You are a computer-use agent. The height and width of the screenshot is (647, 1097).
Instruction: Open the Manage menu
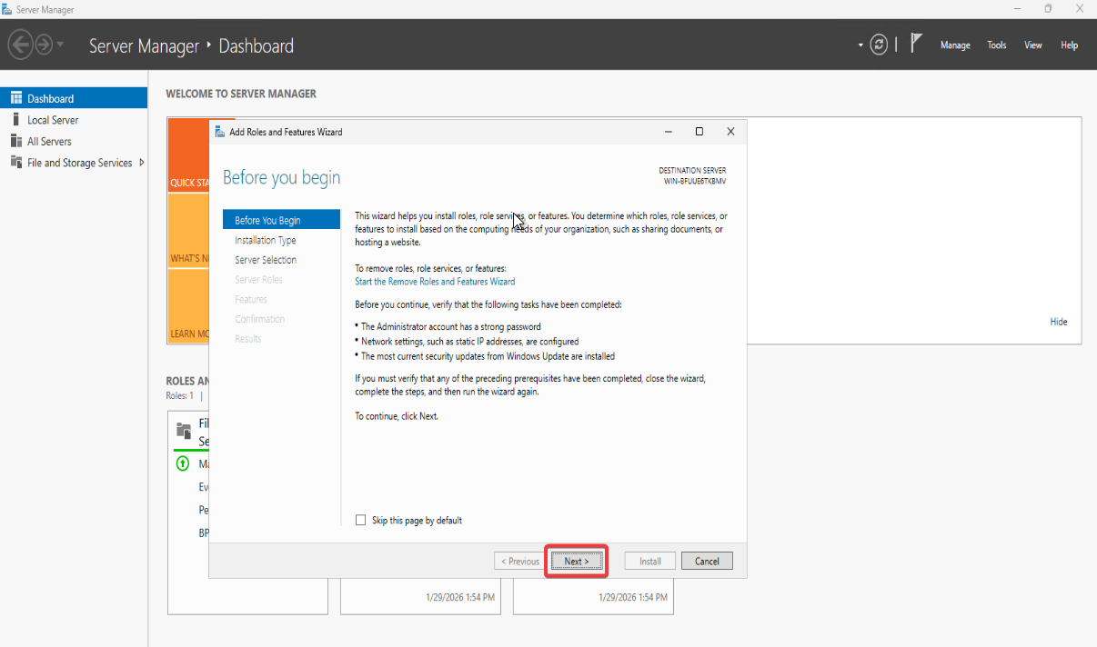pos(955,45)
